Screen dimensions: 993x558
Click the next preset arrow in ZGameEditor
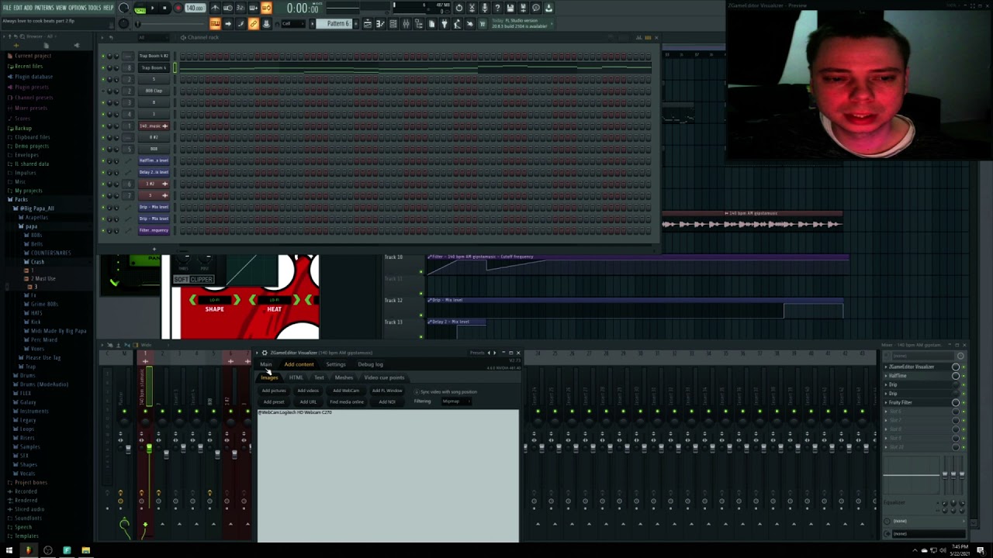coord(495,353)
